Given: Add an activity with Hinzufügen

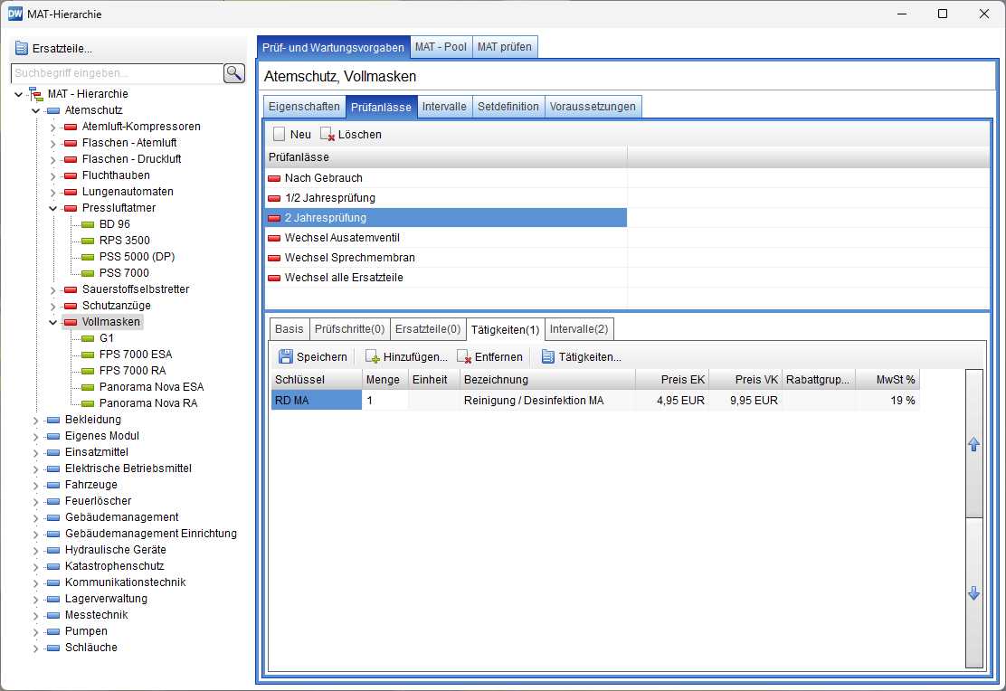Looking at the screenshot, I should point(406,357).
